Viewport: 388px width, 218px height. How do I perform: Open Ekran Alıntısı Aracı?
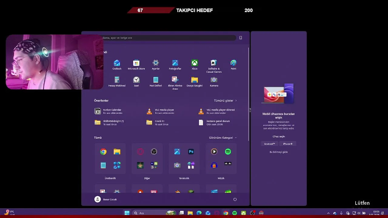(175, 83)
